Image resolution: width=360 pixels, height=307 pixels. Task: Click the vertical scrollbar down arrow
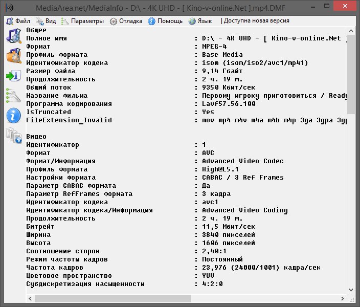pyautogui.click(x=351, y=290)
